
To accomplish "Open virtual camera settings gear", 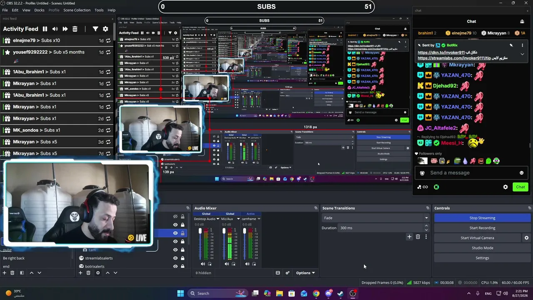I will pyautogui.click(x=526, y=238).
